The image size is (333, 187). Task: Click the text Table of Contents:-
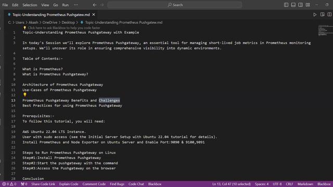coord(43,59)
